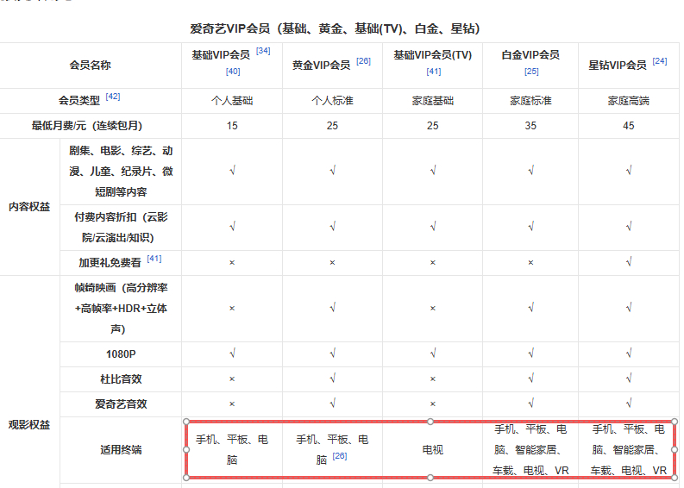Click the 电视 terminal cell
684x488 pixels.
click(433, 449)
